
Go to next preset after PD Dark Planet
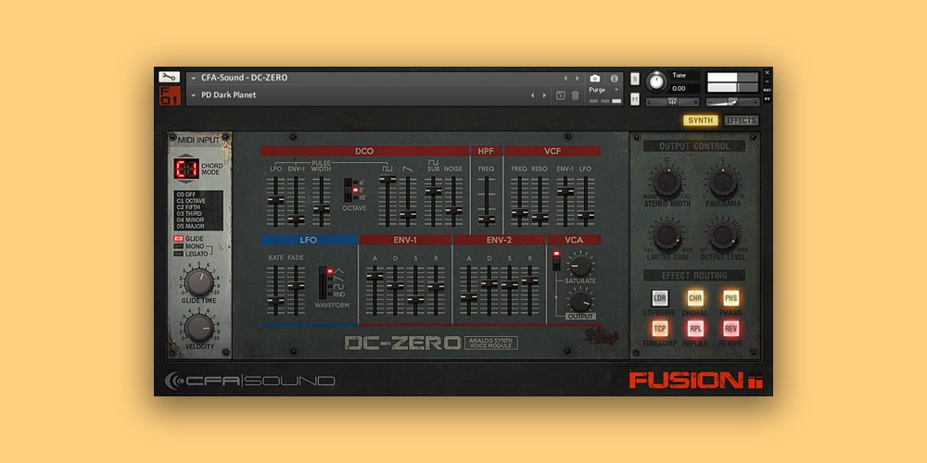(545, 95)
